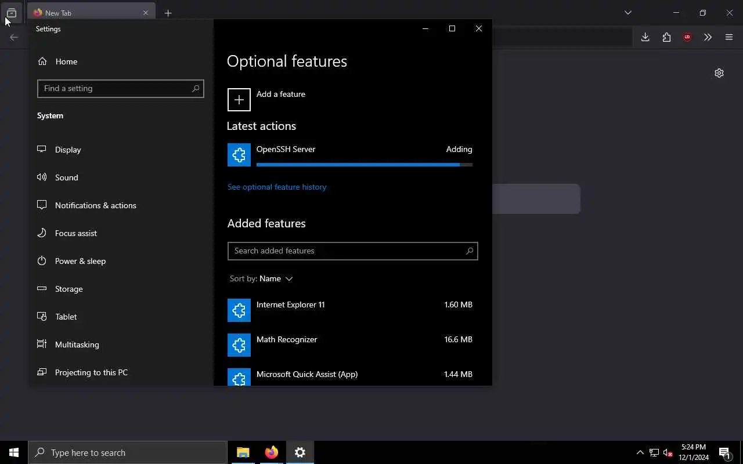Close the New Tab tab

146,13
